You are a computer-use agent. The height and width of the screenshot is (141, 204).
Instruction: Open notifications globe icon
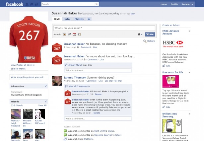[36, 4]
